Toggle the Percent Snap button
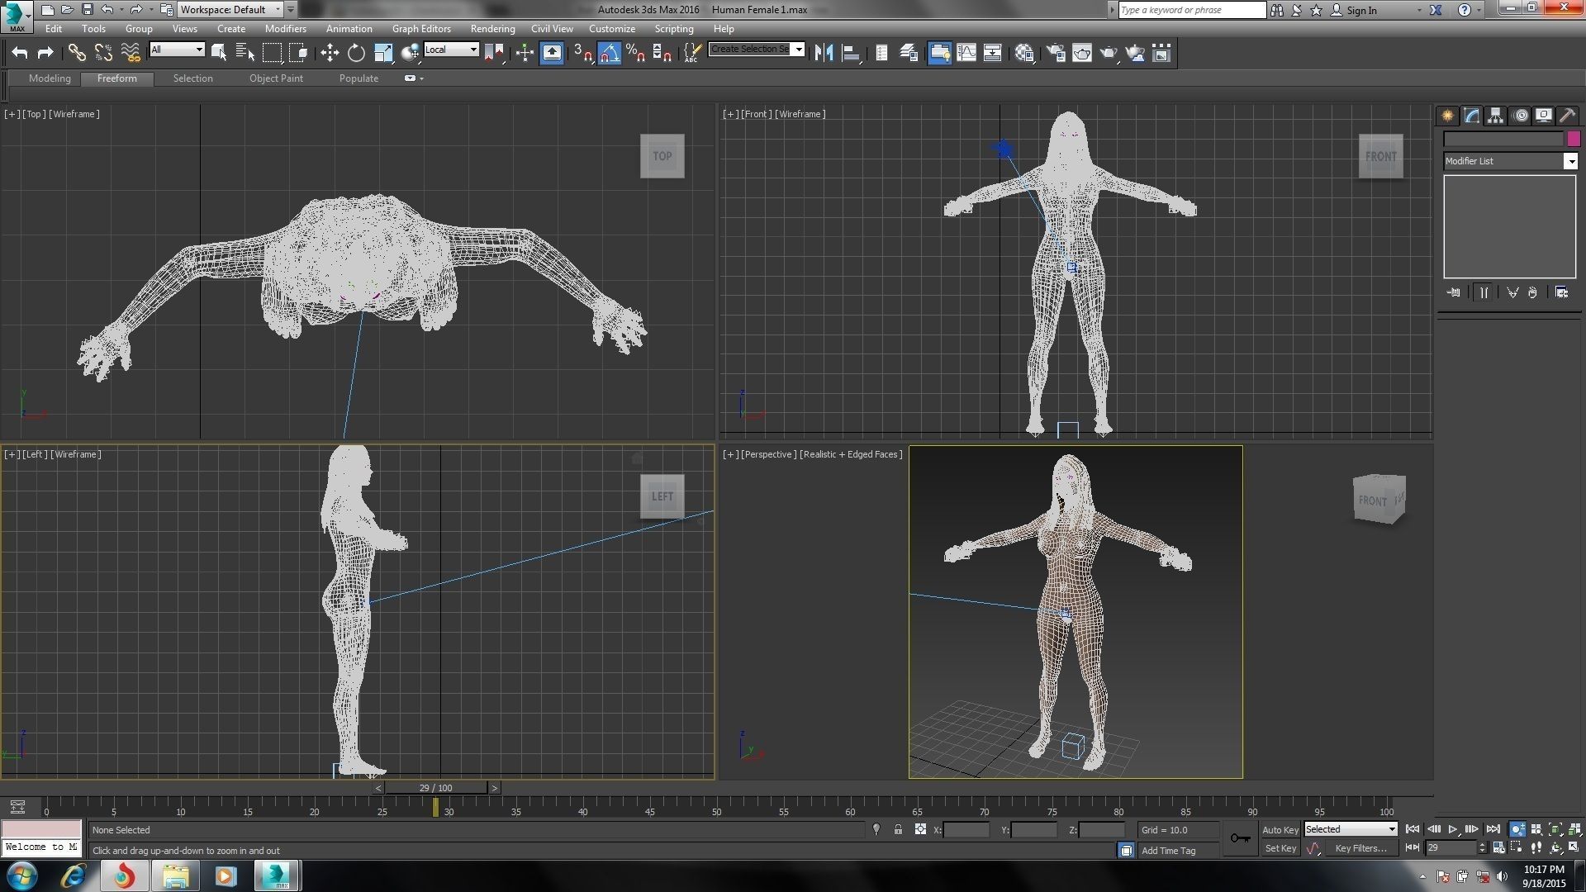Screen dimensions: 1586x892 (x=635, y=53)
